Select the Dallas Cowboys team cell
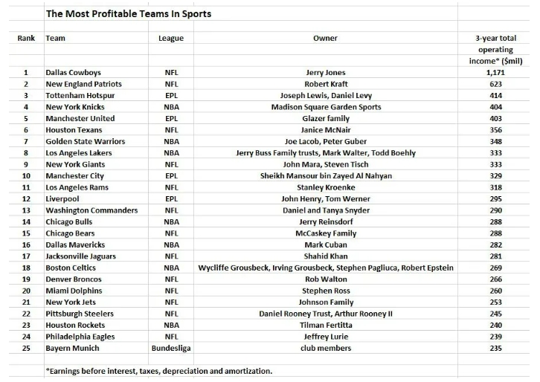This screenshot has width=540, height=382. [x=73, y=72]
